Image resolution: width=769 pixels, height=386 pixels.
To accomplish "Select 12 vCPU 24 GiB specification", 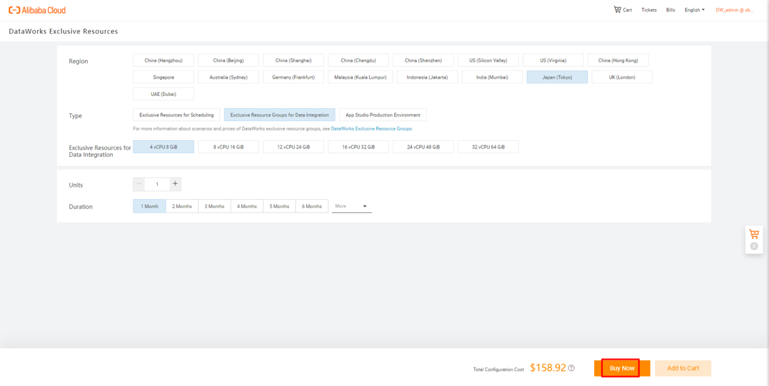I will coord(294,147).
